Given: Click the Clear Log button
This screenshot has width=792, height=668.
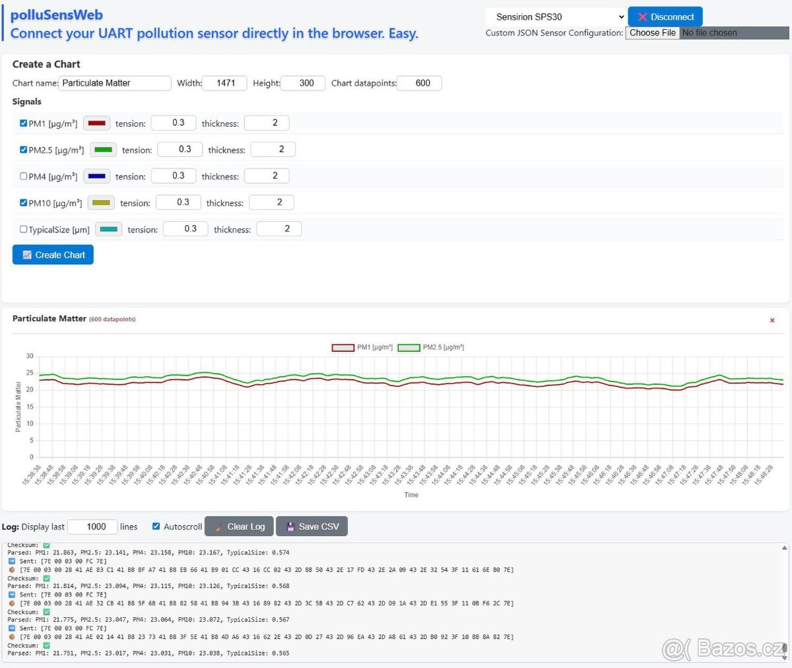Looking at the screenshot, I should (x=239, y=527).
